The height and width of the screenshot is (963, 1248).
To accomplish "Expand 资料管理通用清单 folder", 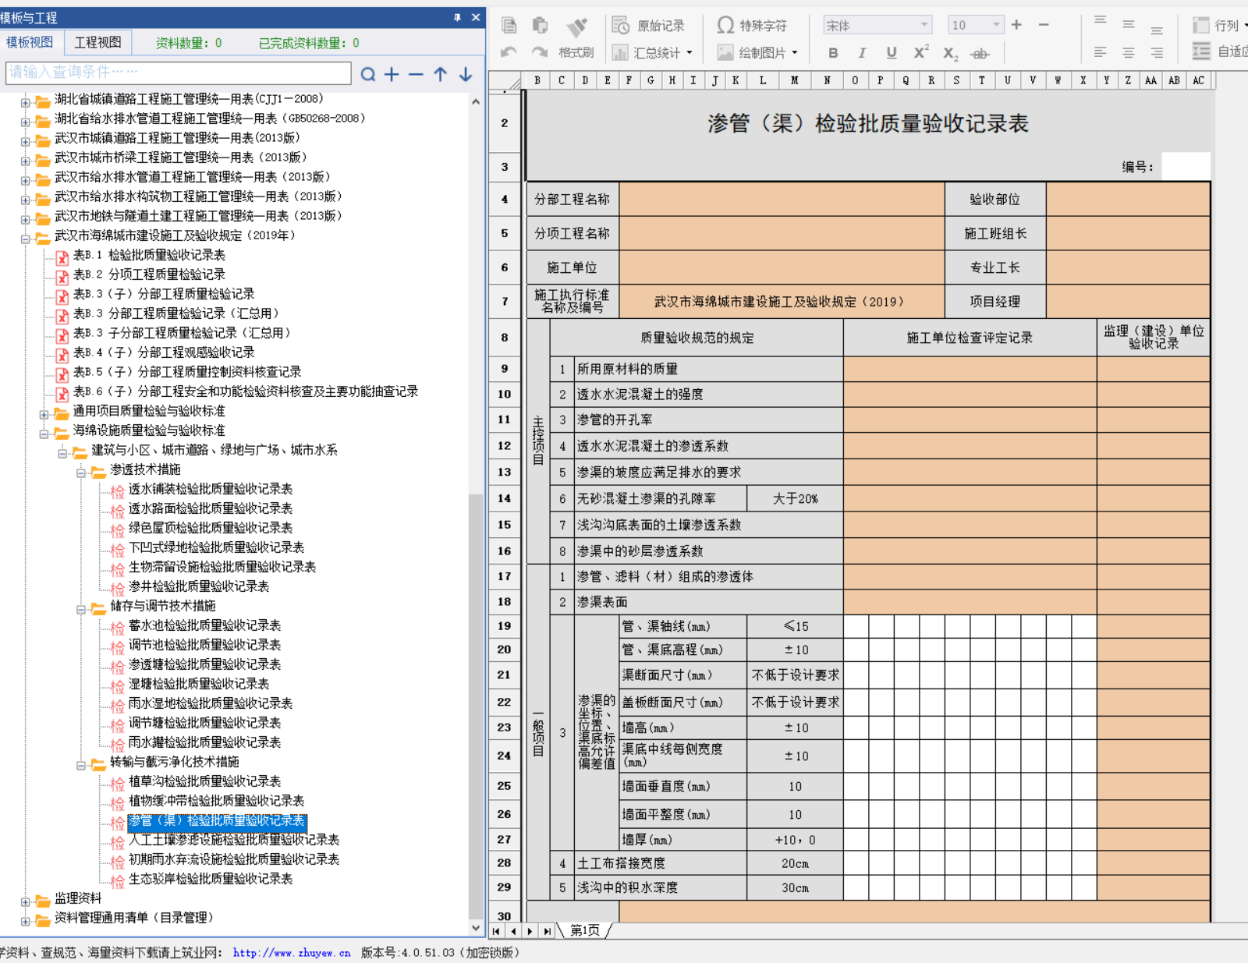I will coord(26,920).
